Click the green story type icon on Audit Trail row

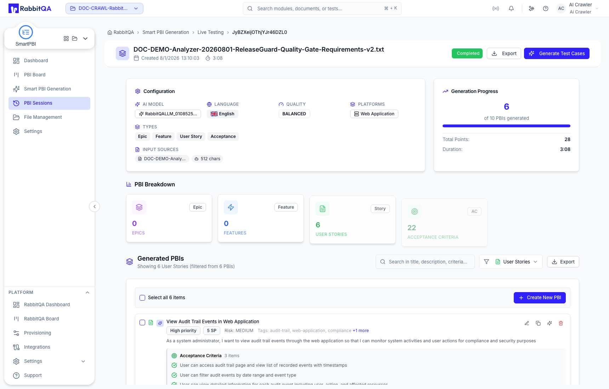coord(151,323)
